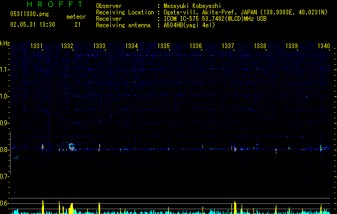Click the kHz axis unit label
This screenshot has width=337, height=214.
(x=5, y=43)
